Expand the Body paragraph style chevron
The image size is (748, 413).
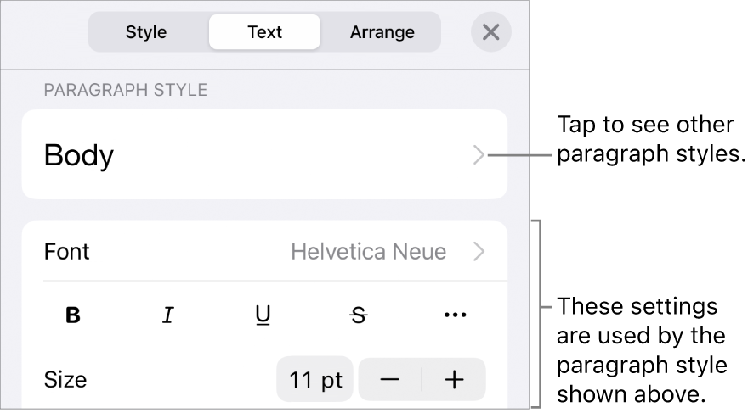click(479, 155)
